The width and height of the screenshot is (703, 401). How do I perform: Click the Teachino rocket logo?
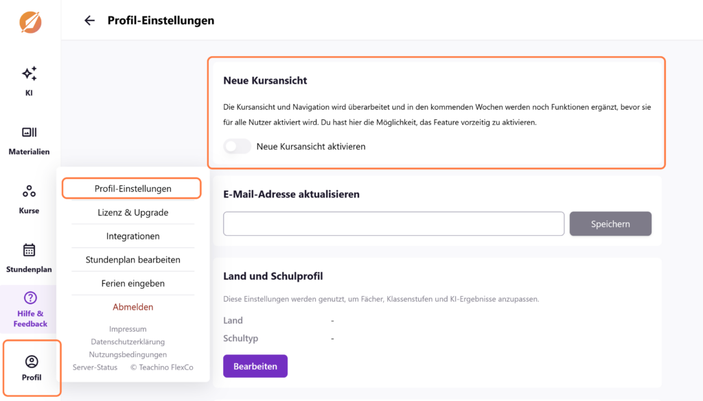click(x=29, y=22)
